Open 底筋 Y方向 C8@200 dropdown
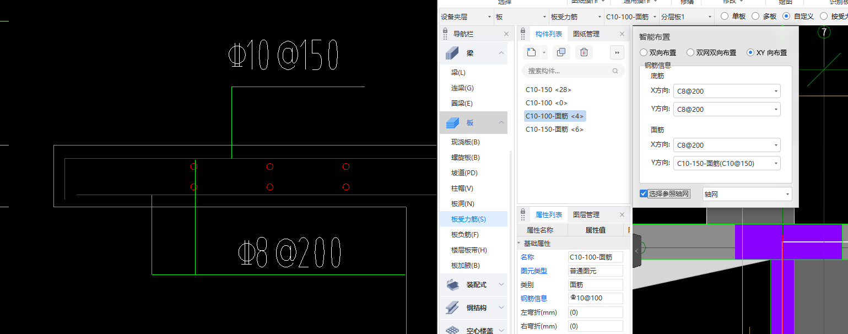This screenshot has width=848, height=334. pyautogui.click(x=727, y=109)
